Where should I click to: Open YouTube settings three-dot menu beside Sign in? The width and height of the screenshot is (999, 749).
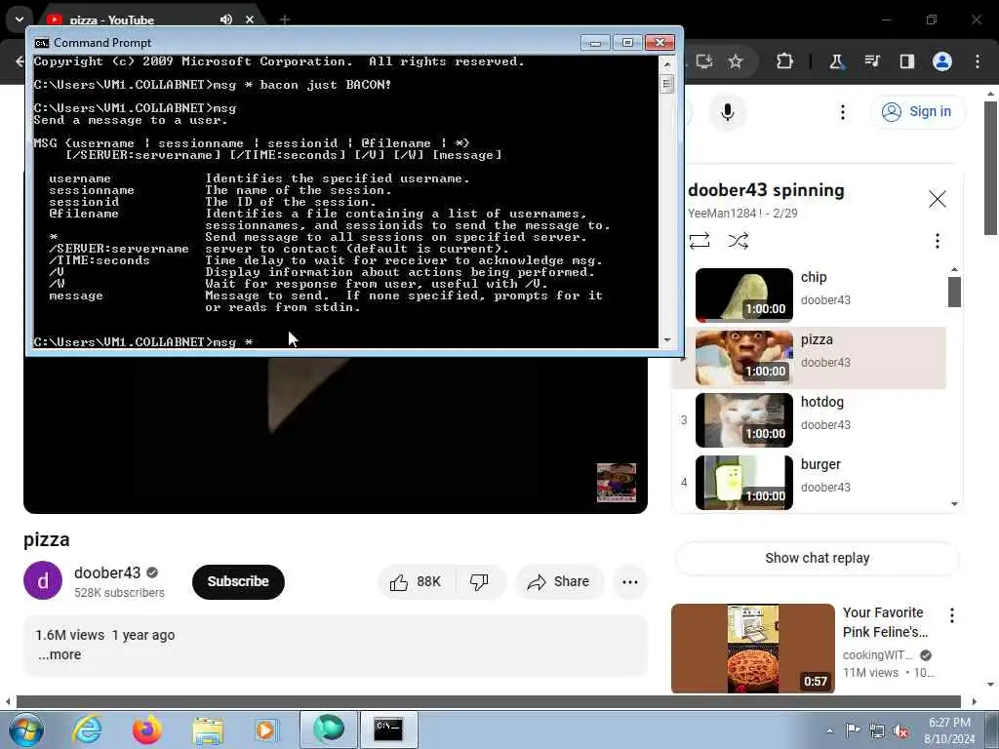click(842, 113)
